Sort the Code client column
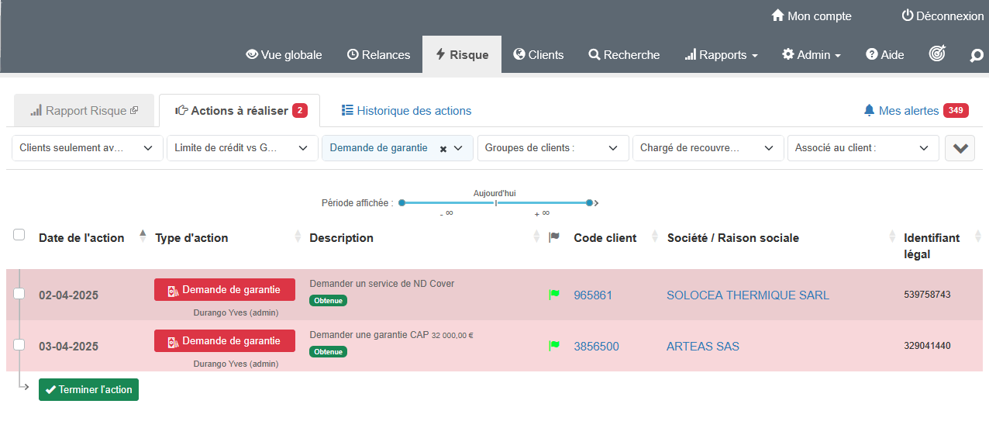Image resolution: width=989 pixels, height=435 pixels. coord(654,237)
